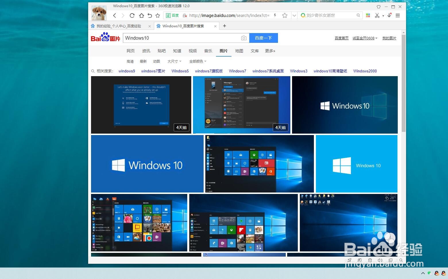The image size is (448, 279).
Task: Open the dark Windows 10 logo thumbnail
Action: click(345, 105)
